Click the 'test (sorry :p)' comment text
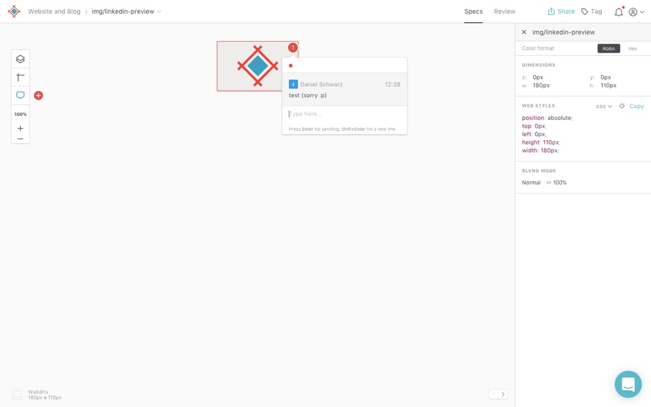Screen dimensions: 651x407 [x=308, y=96]
